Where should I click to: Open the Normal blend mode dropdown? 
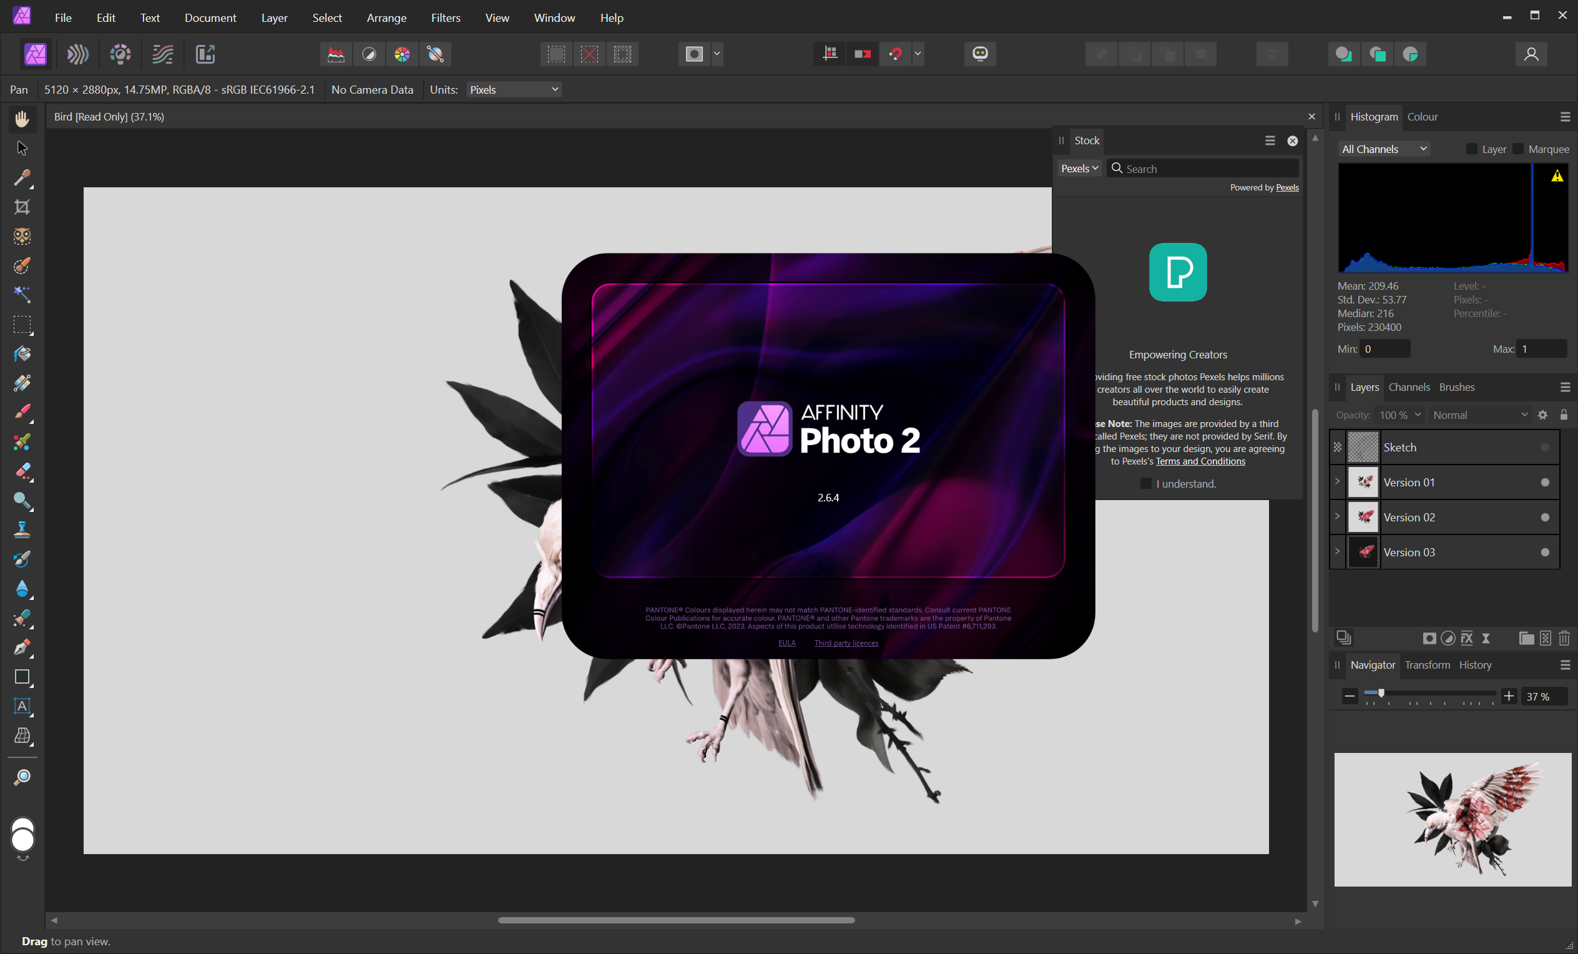coord(1479,415)
